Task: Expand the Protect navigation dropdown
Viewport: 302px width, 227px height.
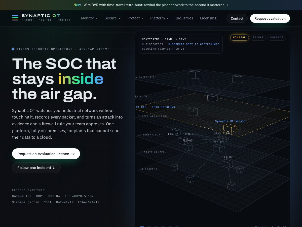Action: pyautogui.click(x=135, y=18)
